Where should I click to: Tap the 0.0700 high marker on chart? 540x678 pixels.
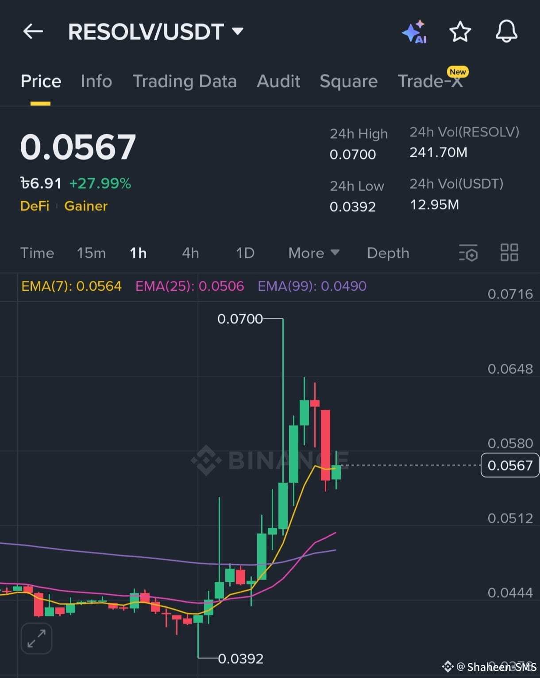(x=240, y=319)
